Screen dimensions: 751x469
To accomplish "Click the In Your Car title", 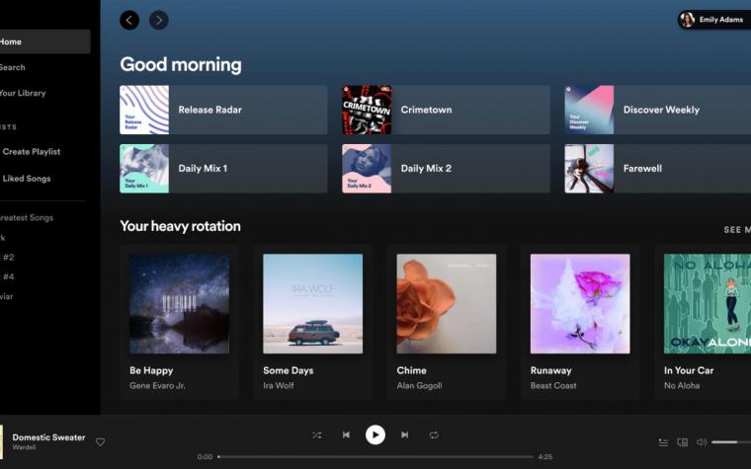I will (689, 370).
